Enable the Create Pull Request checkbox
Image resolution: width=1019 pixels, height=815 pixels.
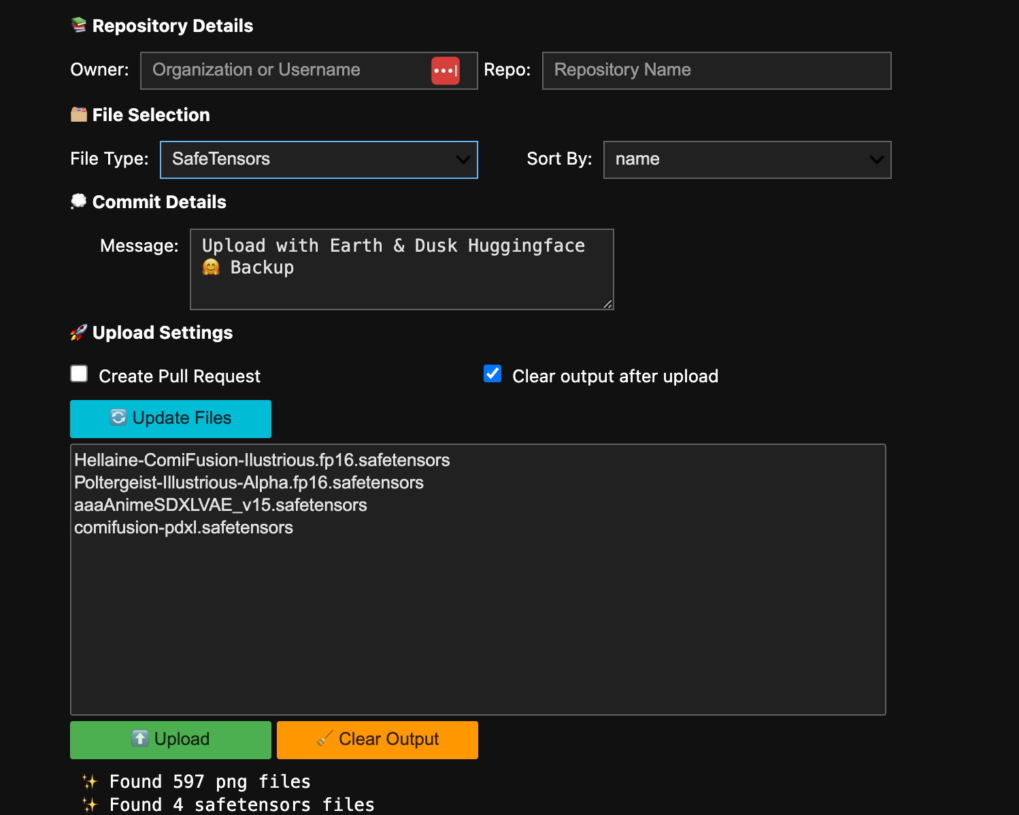[80, 374]
